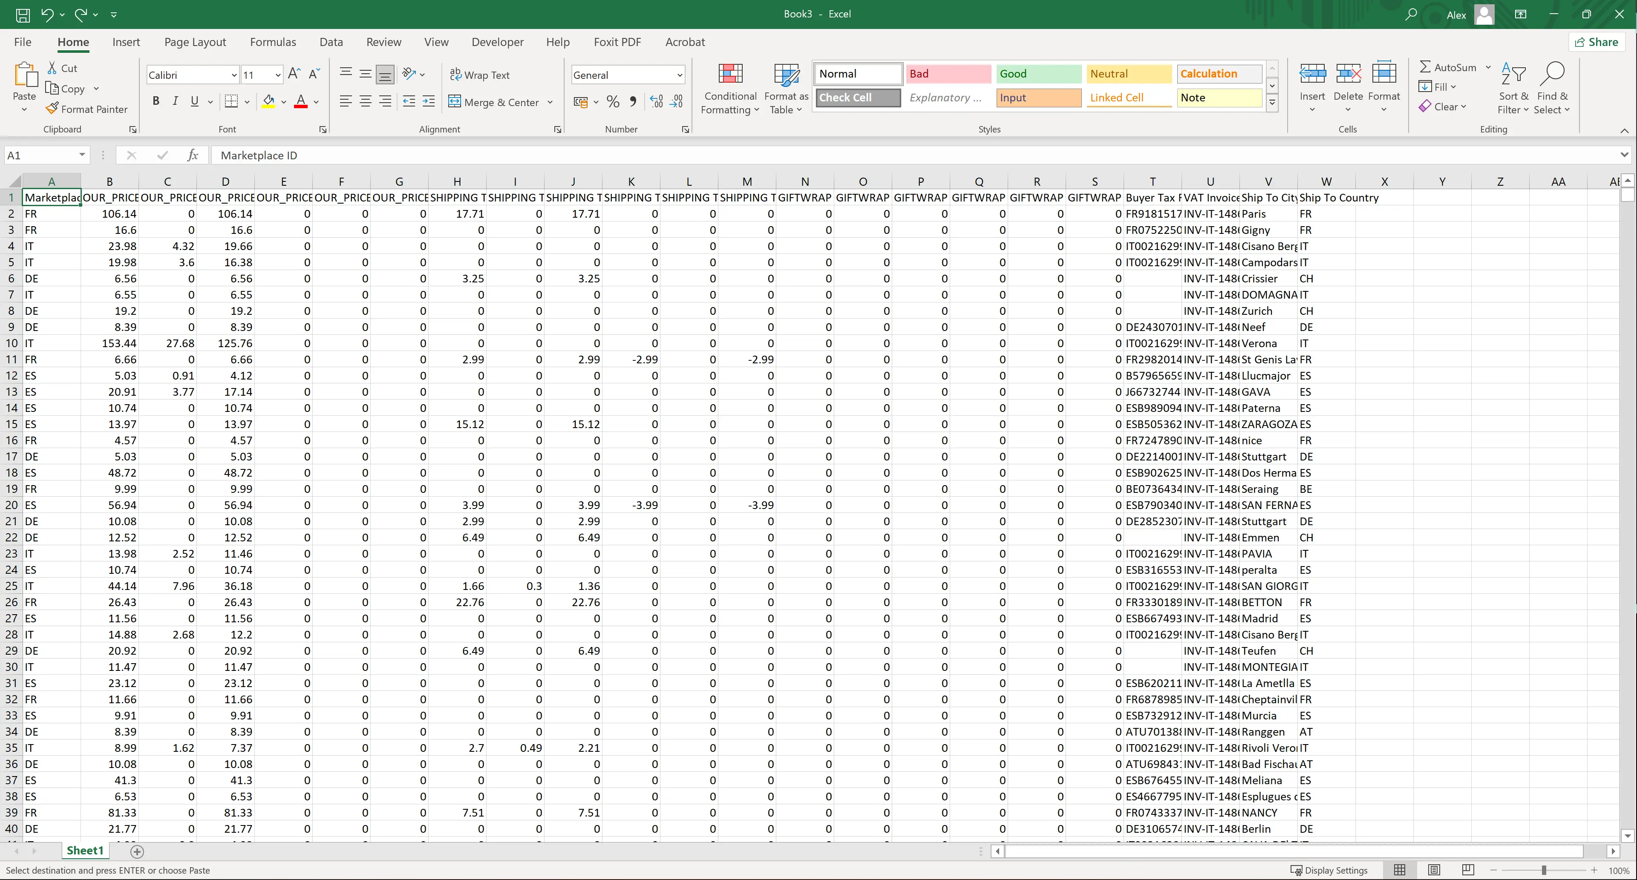Click the Borders icon in Font group
The height and width of the screenshot is (880, 1637).
click(231, 101)
